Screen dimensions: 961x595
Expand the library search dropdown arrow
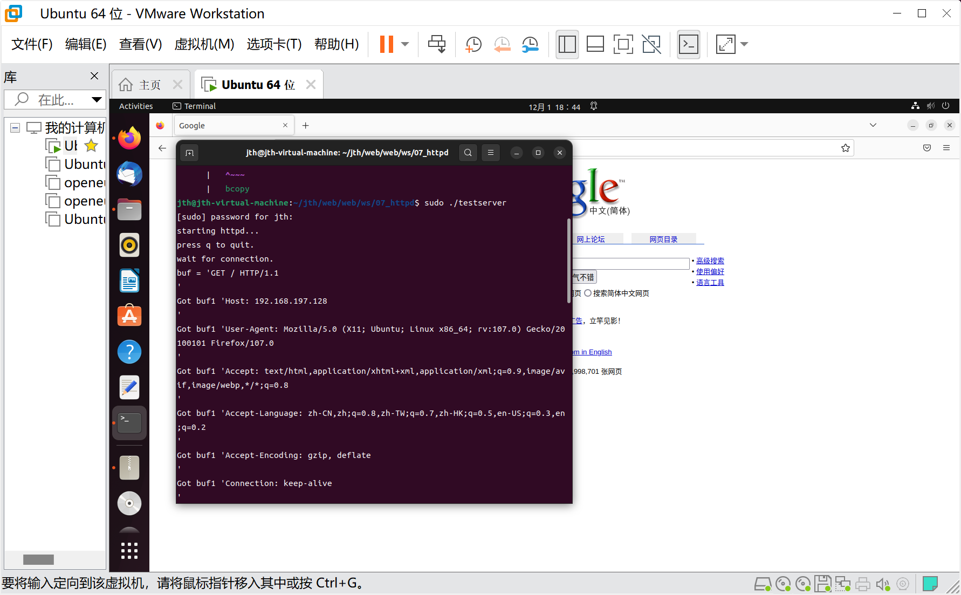tap(97, 100)
